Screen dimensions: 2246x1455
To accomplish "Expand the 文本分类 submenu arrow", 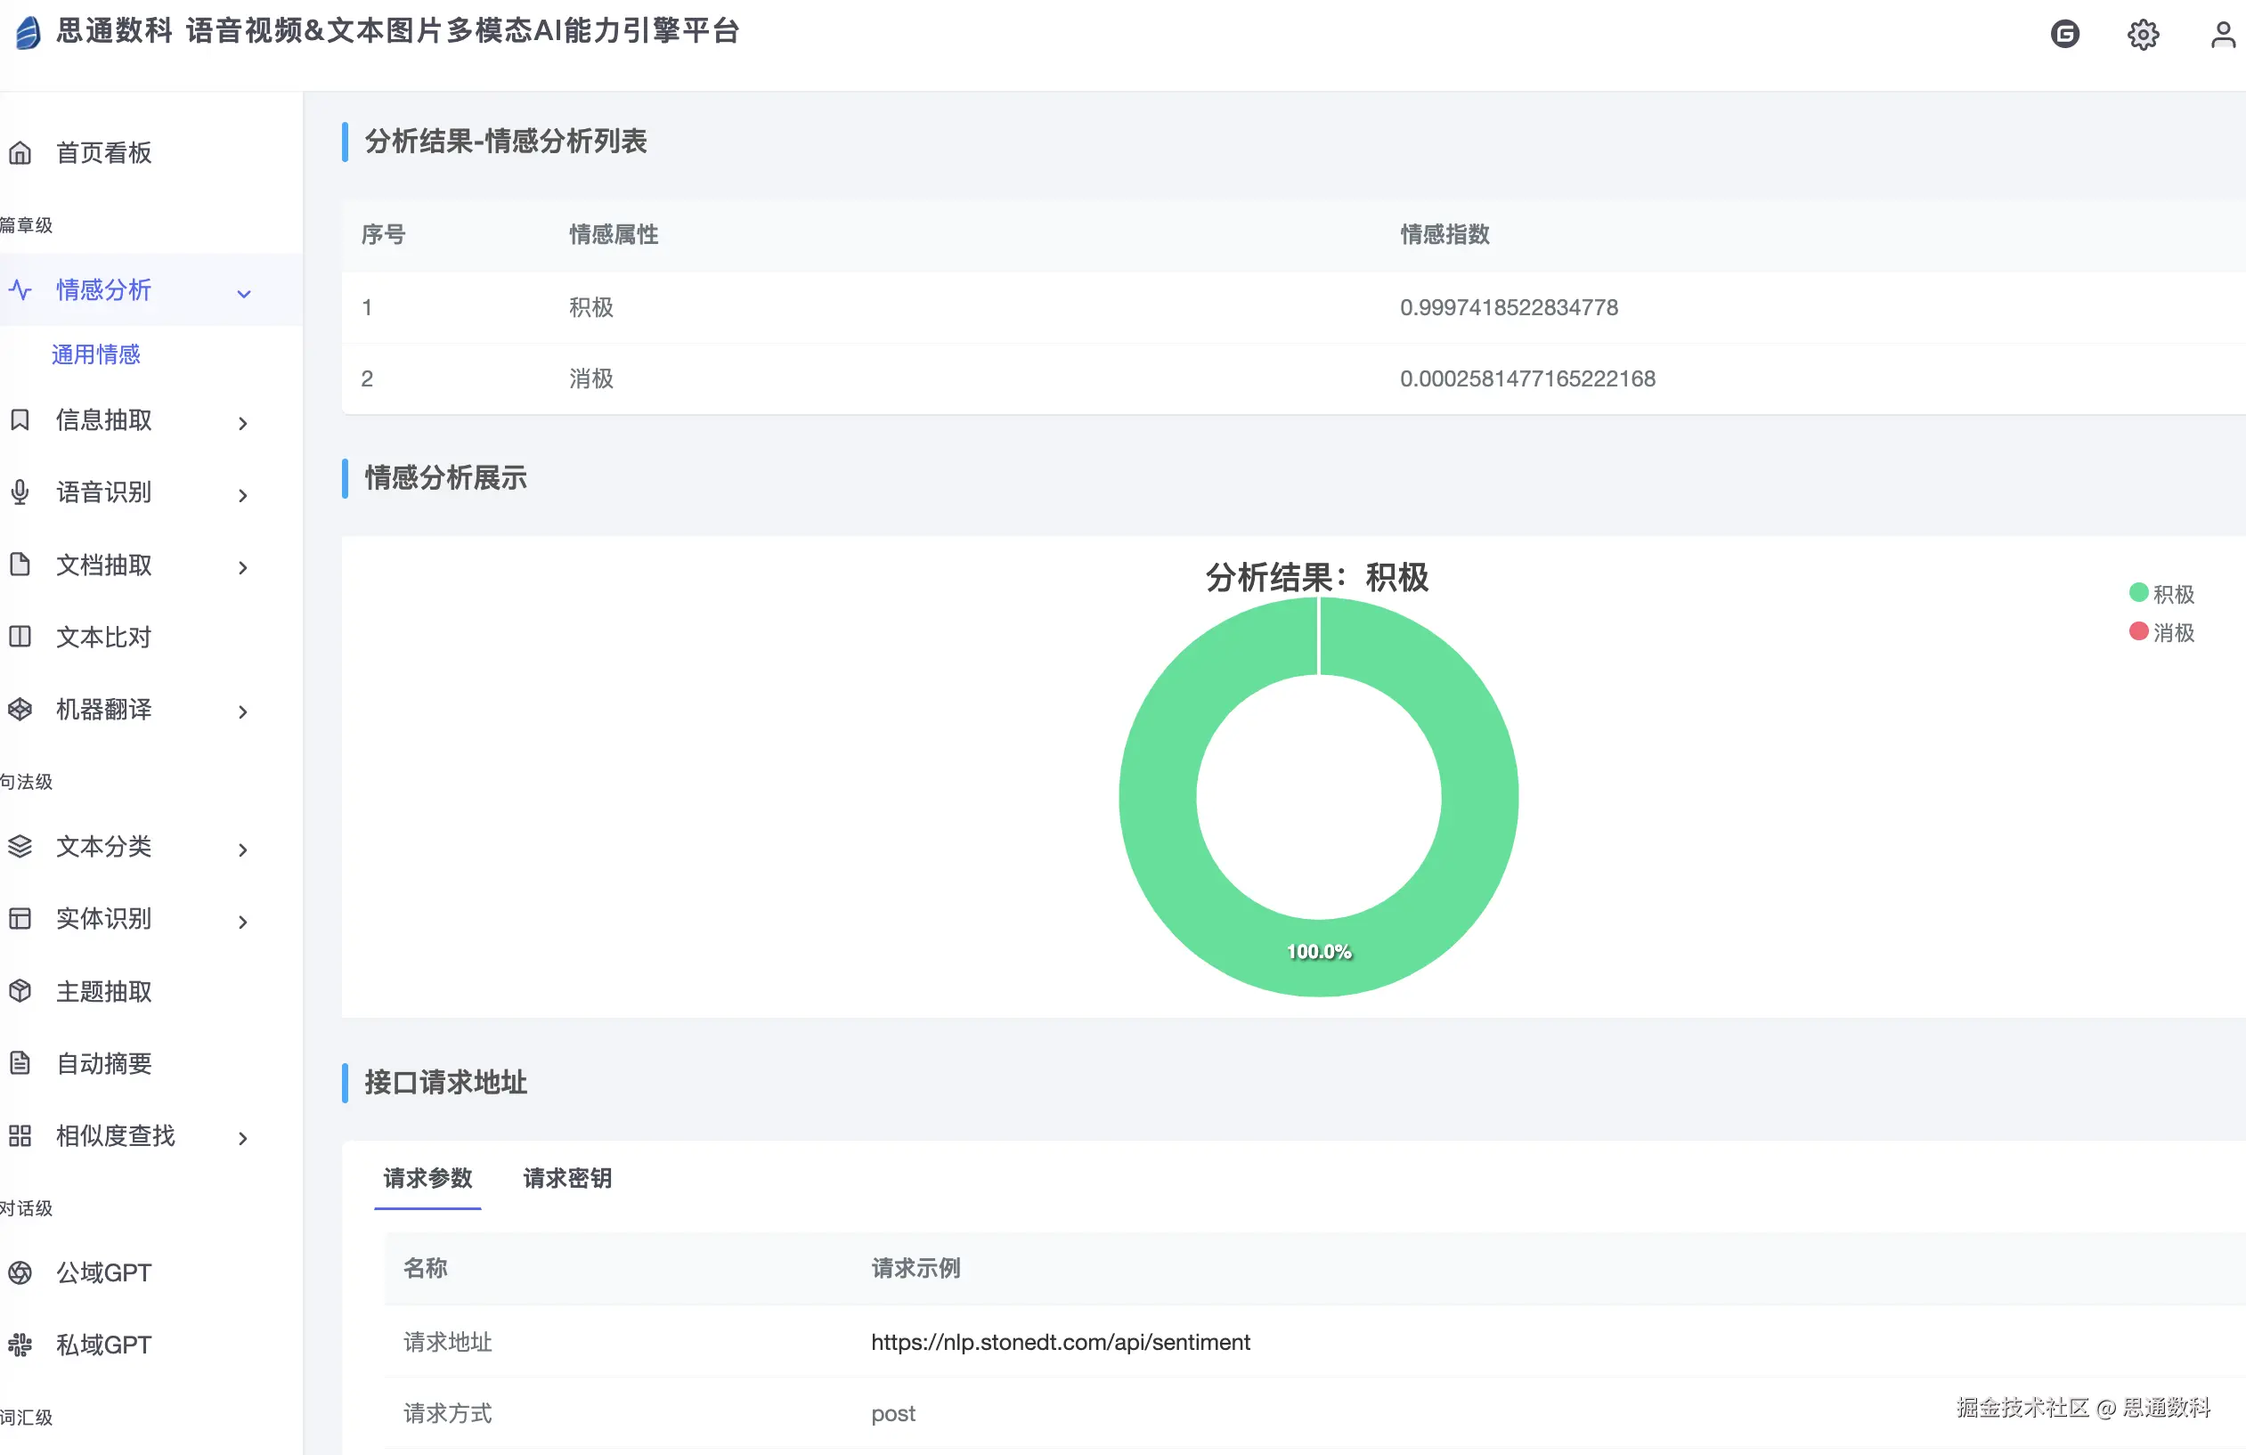I will coord(242,849).
